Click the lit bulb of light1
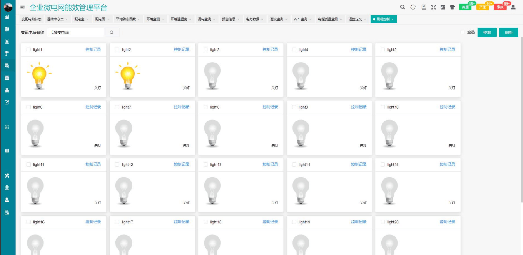This screenshot has height=255, width=523. [39, 76]
